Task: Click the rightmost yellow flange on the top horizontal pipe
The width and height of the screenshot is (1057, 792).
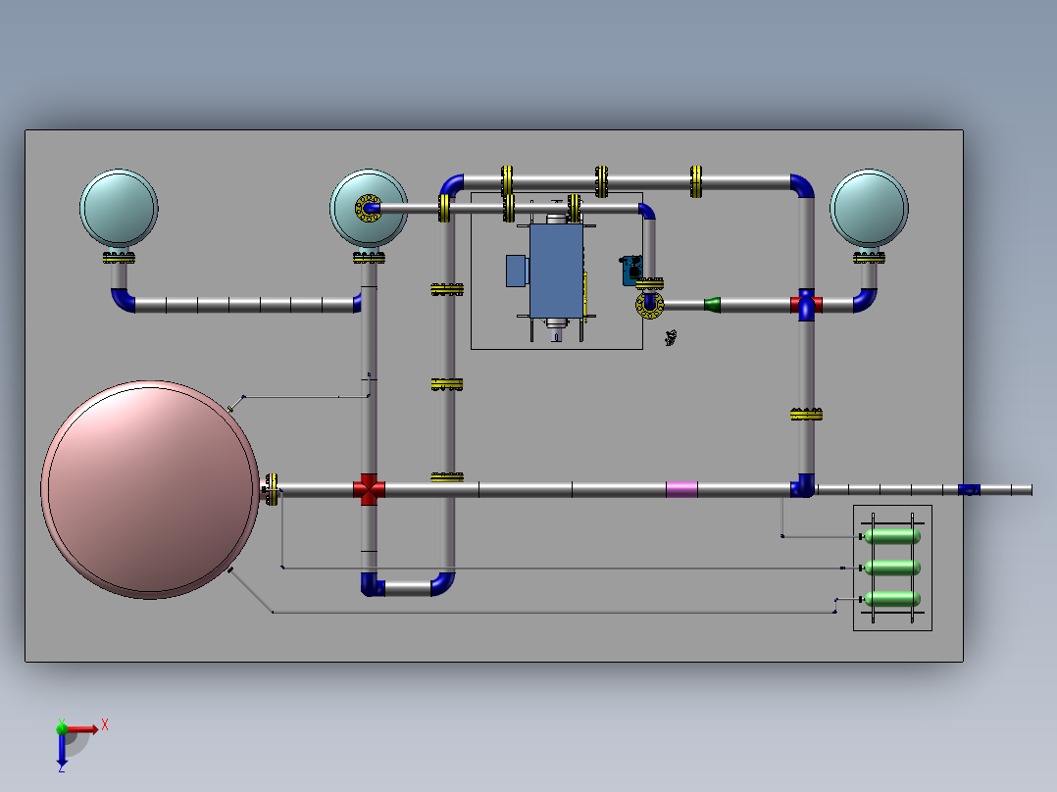Action: point(696,182)
